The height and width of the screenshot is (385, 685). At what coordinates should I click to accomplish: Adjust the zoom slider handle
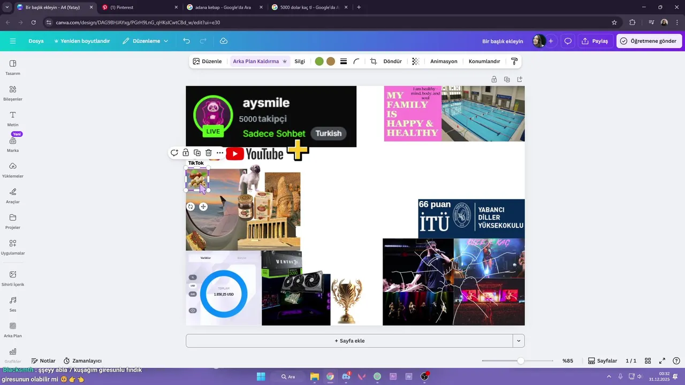(521, 361)
